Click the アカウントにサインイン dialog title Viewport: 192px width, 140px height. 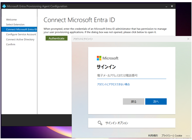click(83, 39)
